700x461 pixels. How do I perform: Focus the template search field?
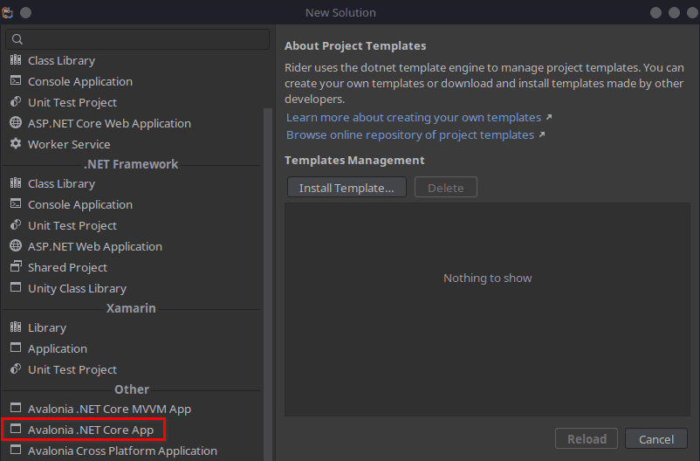138,39
